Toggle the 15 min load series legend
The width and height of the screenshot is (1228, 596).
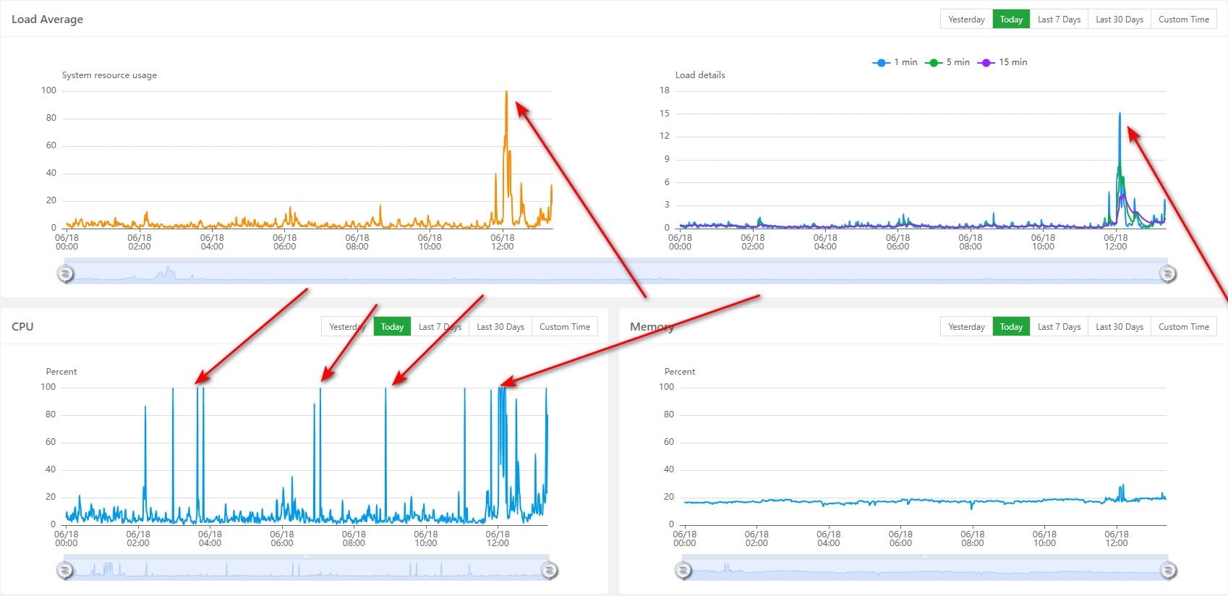pyautogui.click(x=1002, y=62)
